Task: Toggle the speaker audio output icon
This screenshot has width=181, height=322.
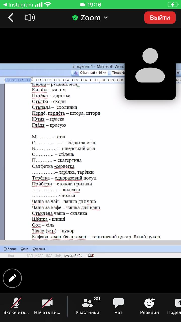Action: pyautogui.click(x=30, y=18)
